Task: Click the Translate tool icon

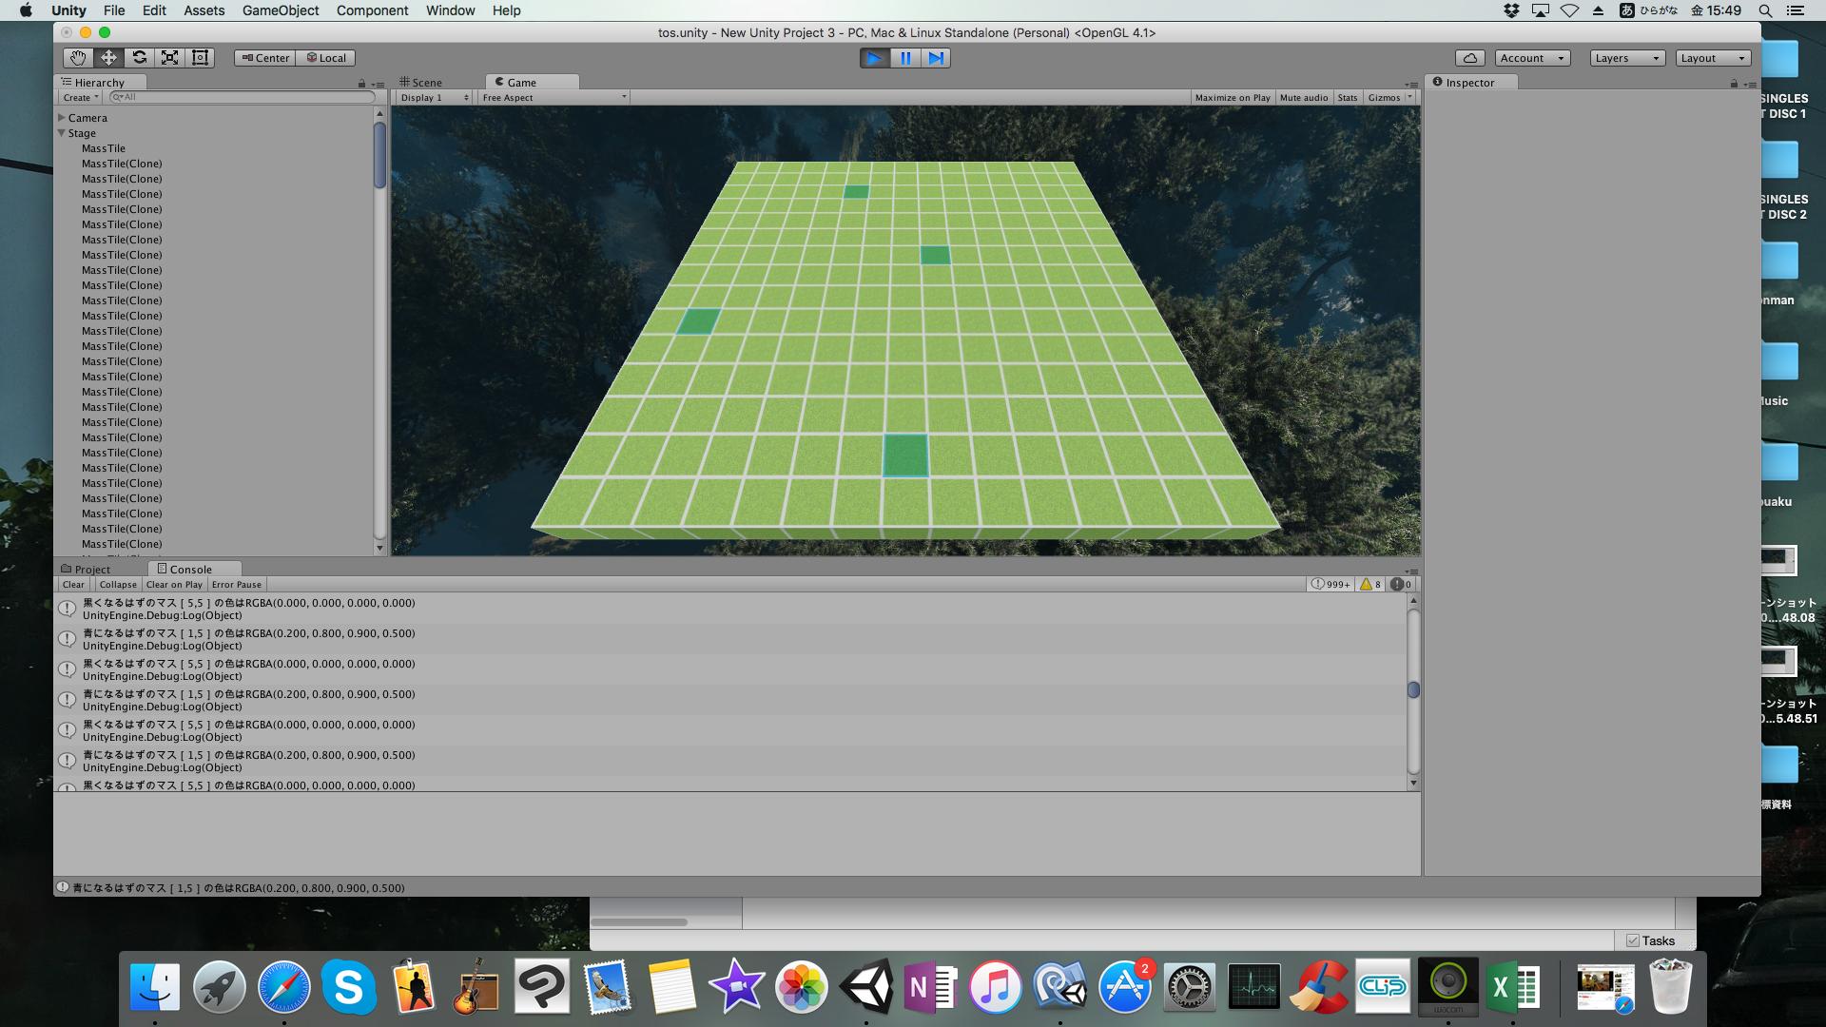Action: (x=107, y=56)
